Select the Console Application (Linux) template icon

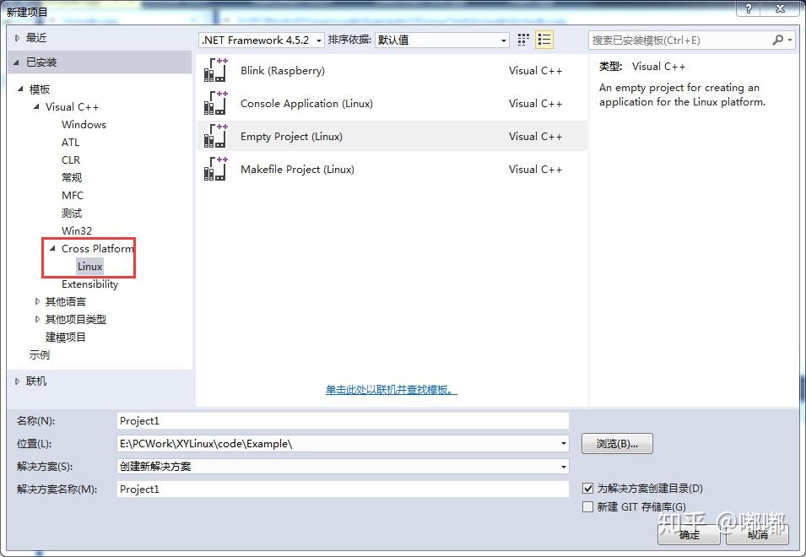point(215,103)
